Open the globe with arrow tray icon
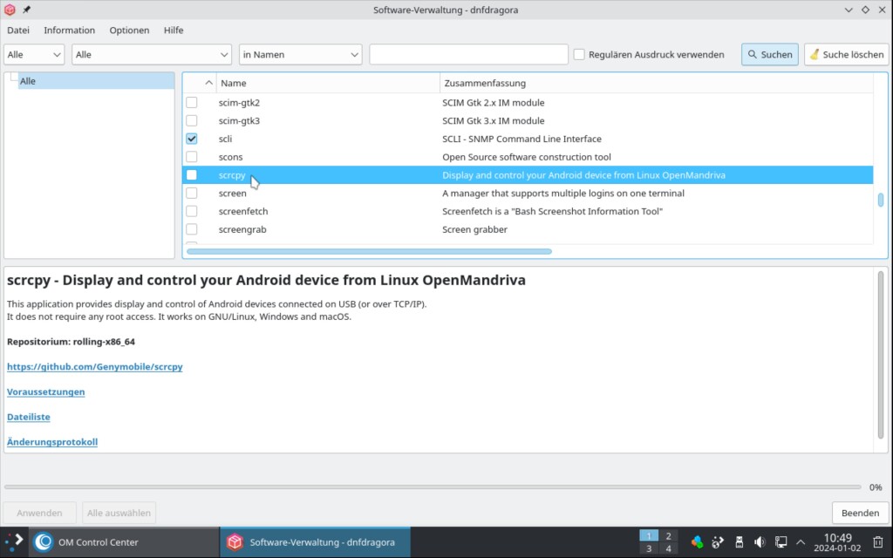 [x=718, y=542]
